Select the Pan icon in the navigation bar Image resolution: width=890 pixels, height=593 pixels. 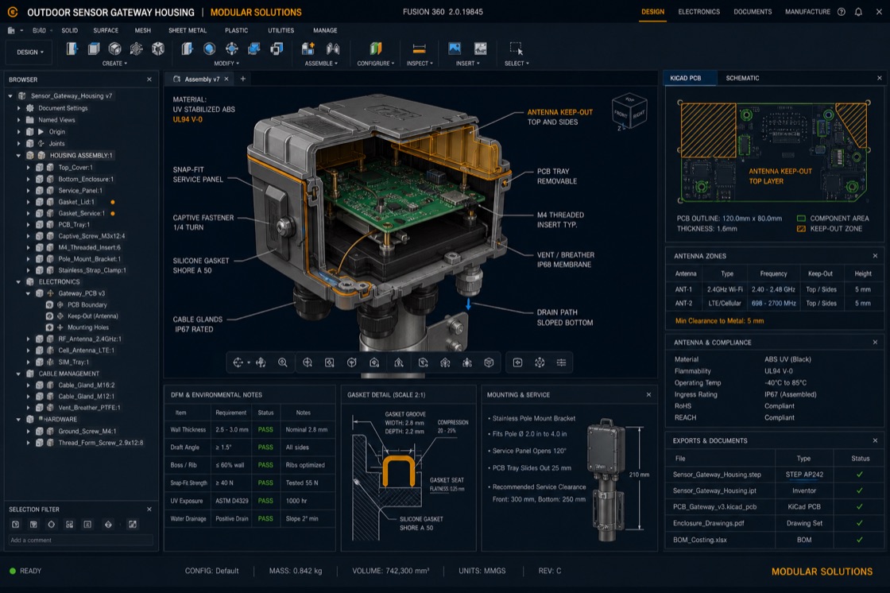(261, 362)
